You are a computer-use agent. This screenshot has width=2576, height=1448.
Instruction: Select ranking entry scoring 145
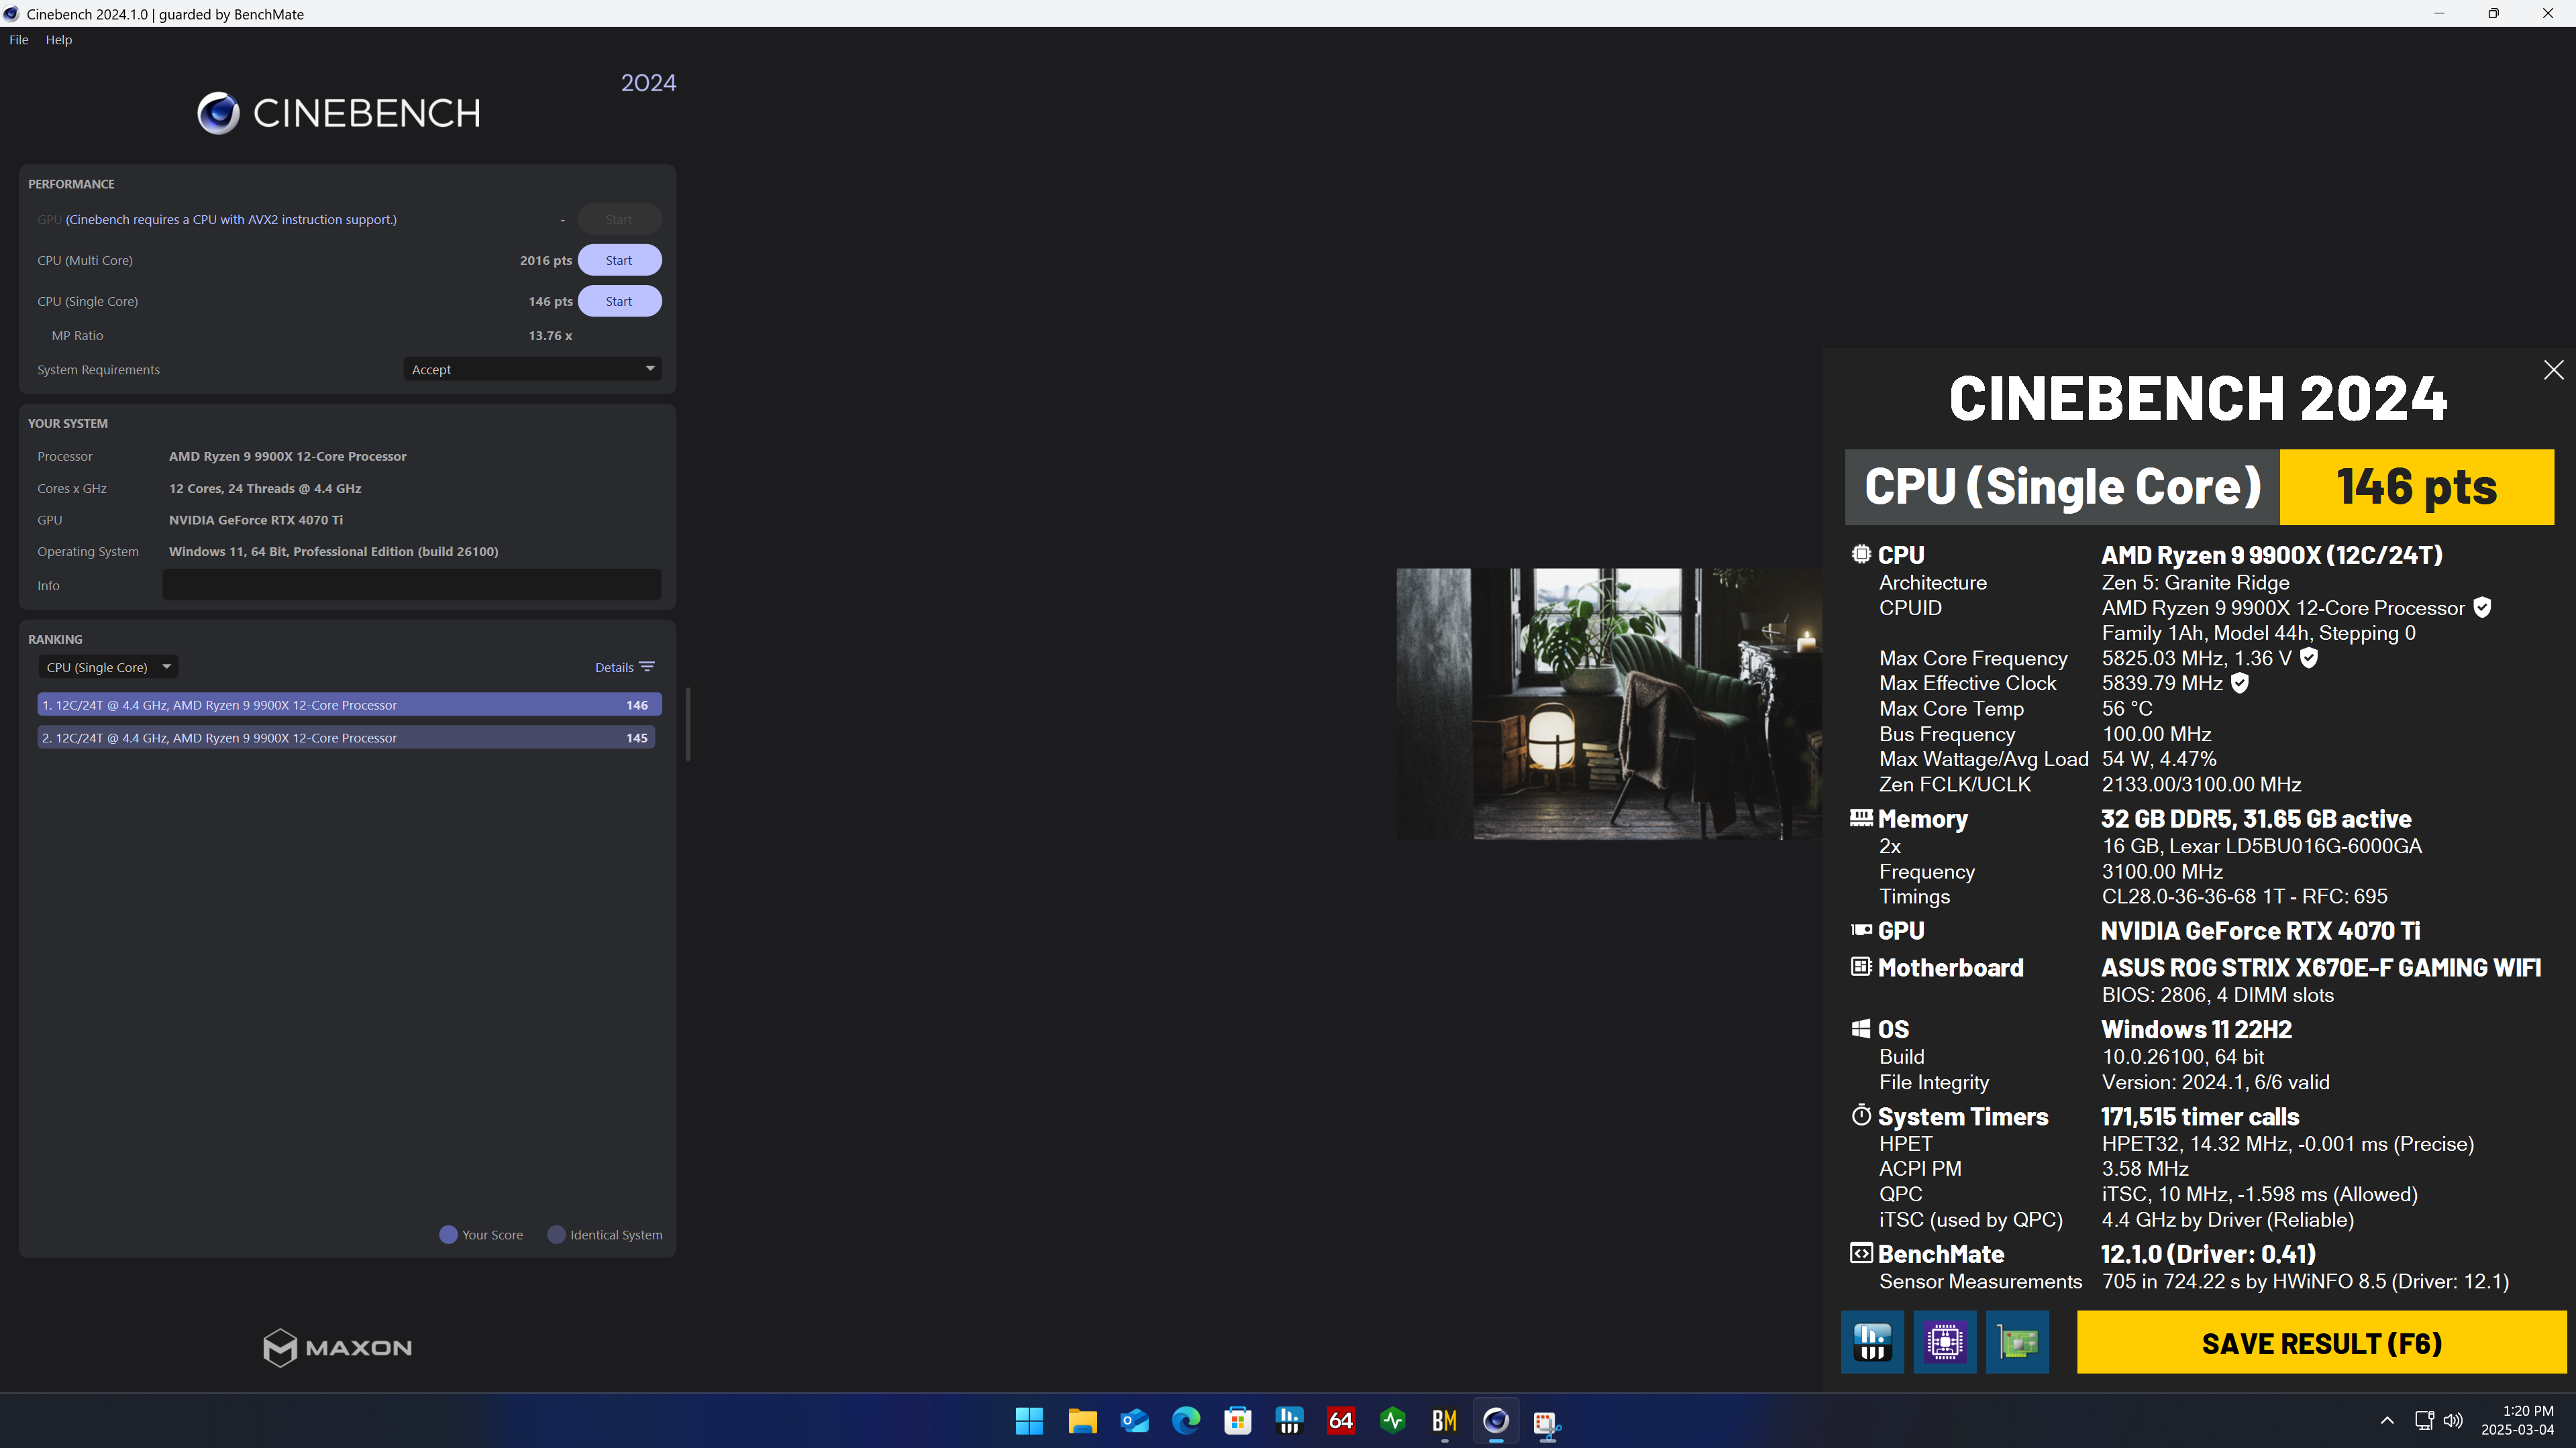click(346, 738)
